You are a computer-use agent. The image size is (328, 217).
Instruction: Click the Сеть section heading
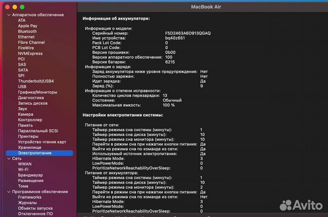(16, 159)
